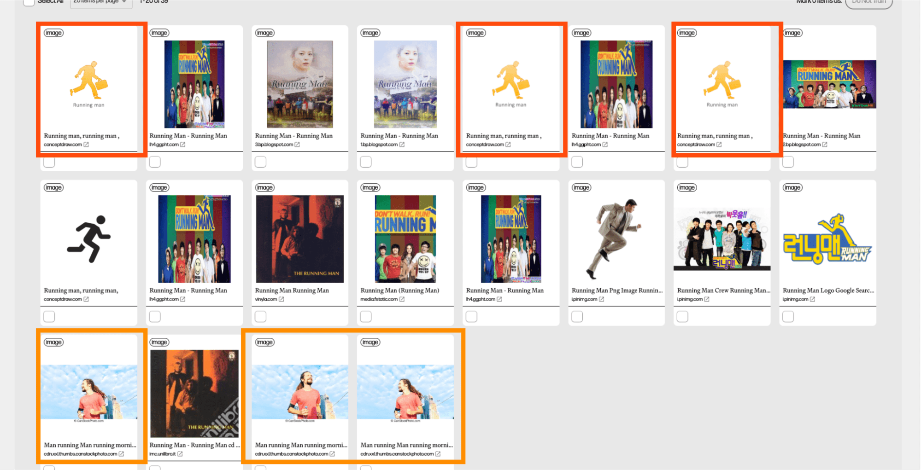
Task: Open i.pinimg.com link under Running Man Crew
Action: (x=690, y=299)
